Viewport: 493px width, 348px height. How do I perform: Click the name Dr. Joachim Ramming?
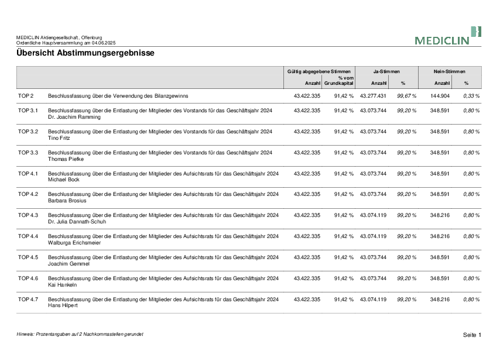(74, 117)
